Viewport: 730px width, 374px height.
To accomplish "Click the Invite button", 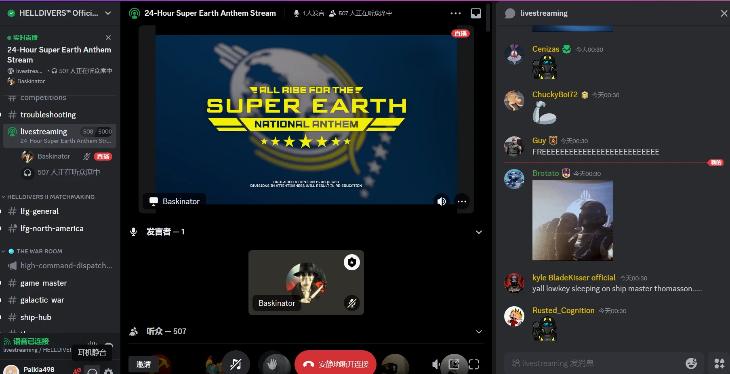I will [x=143, y=364].
